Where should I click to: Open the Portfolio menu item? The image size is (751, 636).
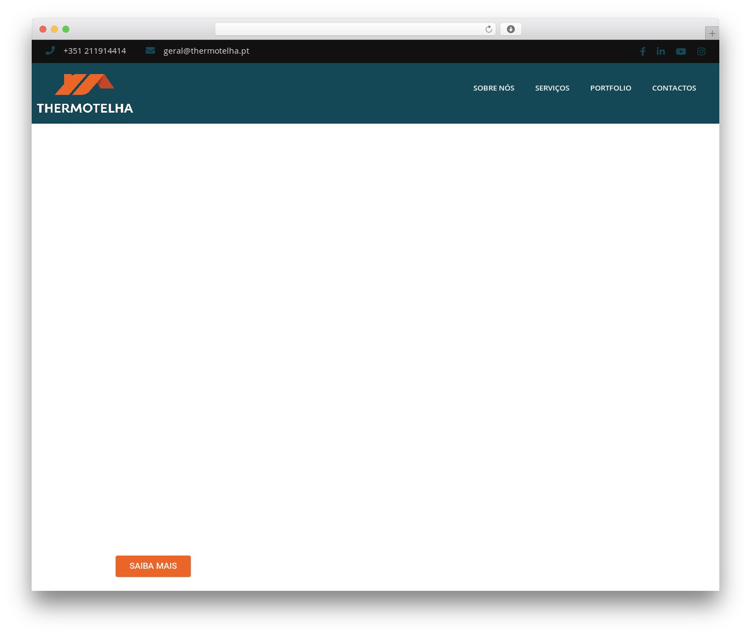tap(611, 88)
